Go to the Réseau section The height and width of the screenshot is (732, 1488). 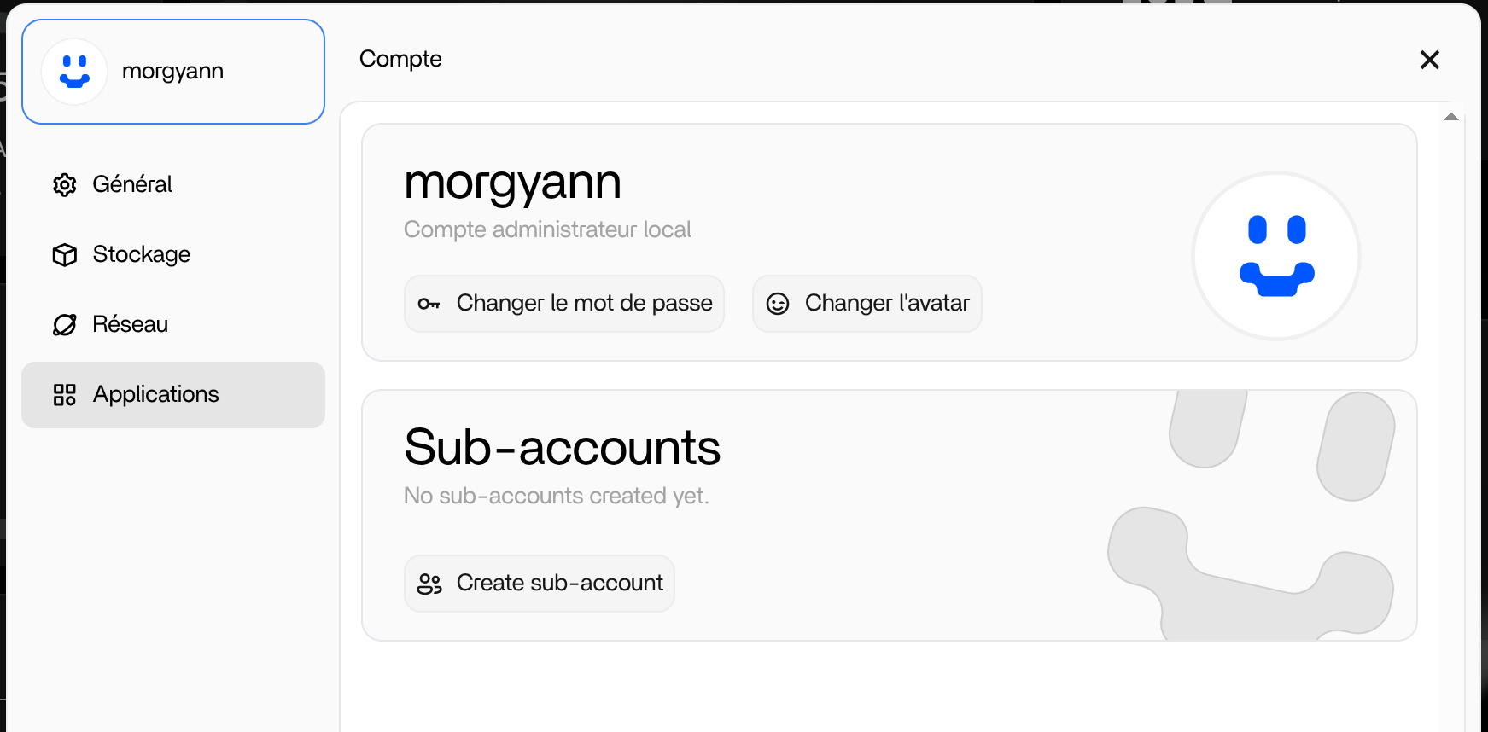(x=130, y=324)
